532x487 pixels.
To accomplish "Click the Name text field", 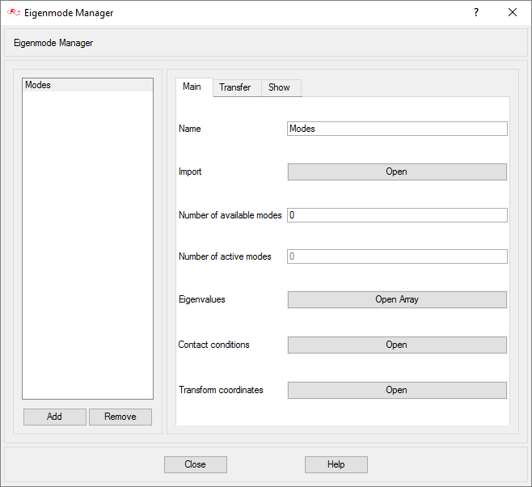I will point(397,129).
